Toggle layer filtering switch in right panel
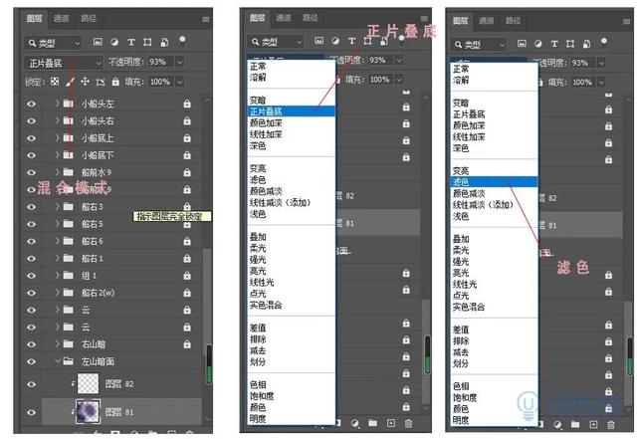 pyautogui.click(x=604, y=42)
